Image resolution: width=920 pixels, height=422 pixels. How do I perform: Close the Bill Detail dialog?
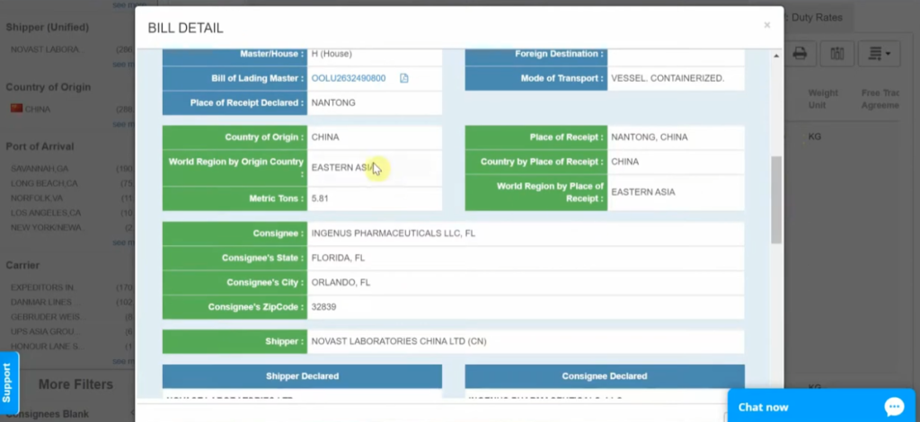click(x=766, y=25)
